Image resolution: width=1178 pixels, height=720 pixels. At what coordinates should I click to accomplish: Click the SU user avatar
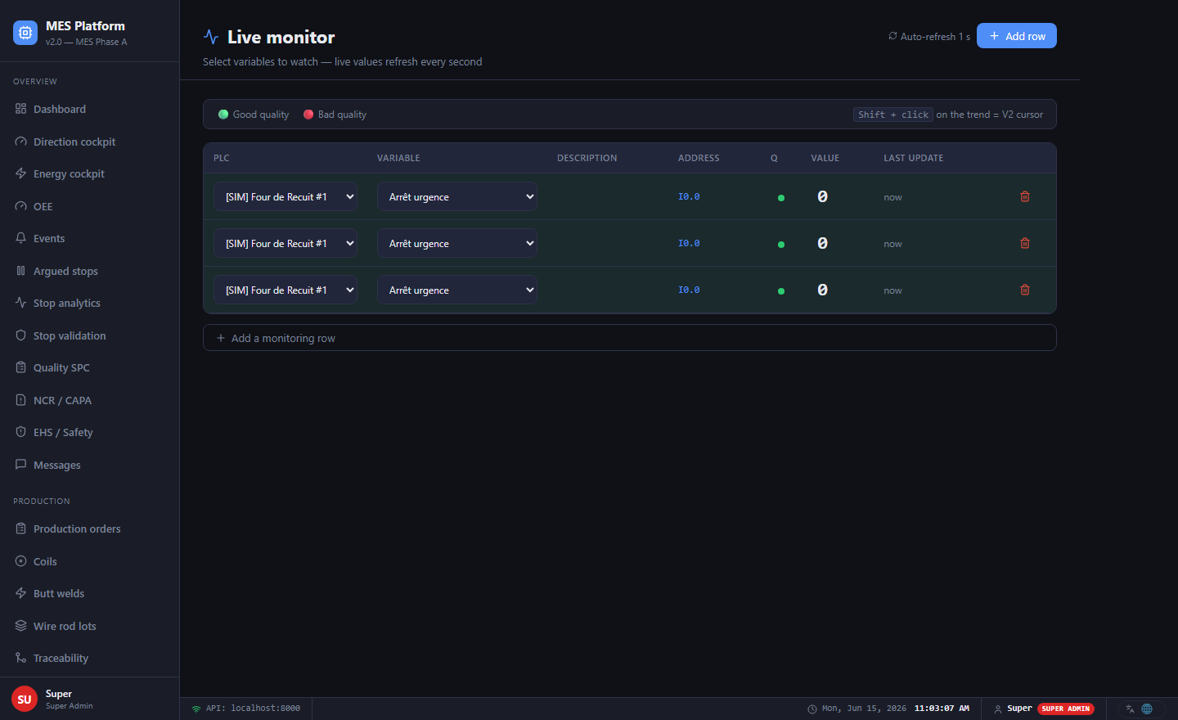[x=25, y=700]
